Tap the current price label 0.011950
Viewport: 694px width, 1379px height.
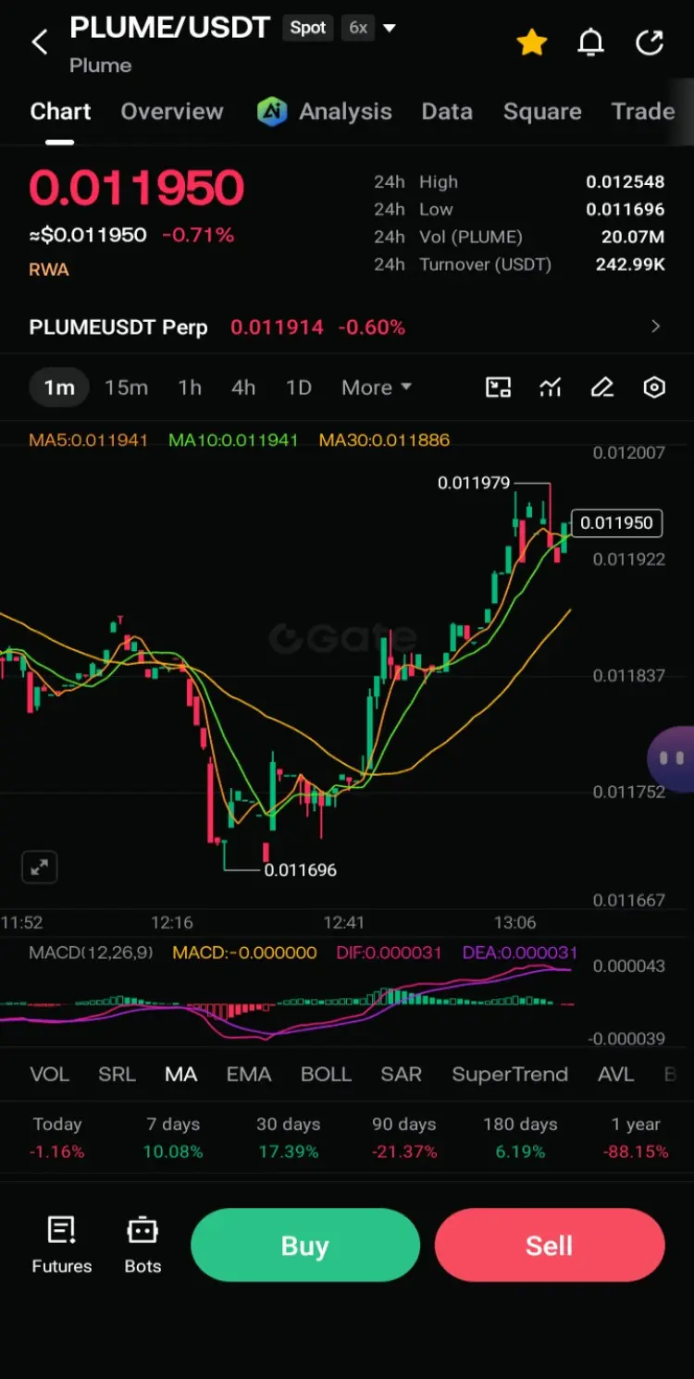(x=617, y=523)
